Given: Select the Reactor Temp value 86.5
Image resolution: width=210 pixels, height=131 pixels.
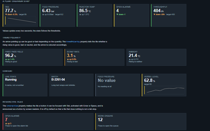Looking at the screenshot, I should pyautogui.click(x=83, y=10).
